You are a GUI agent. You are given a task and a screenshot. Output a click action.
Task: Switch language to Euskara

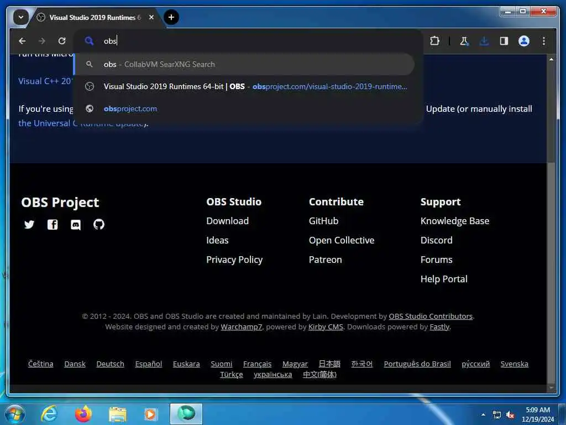pos(186,364)
